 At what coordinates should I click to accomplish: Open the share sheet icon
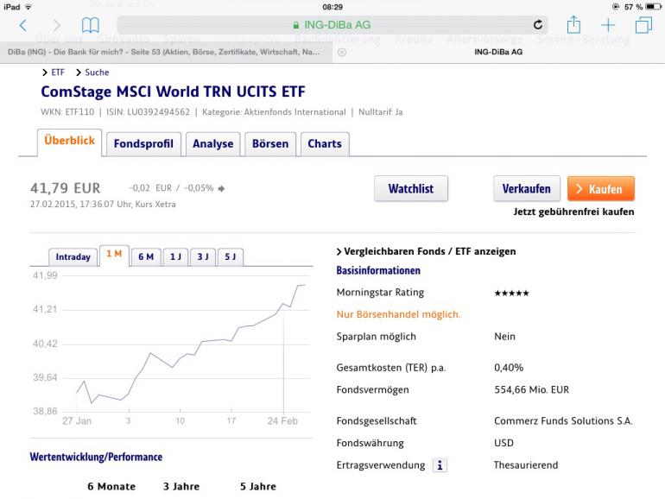tap(573, 24)
